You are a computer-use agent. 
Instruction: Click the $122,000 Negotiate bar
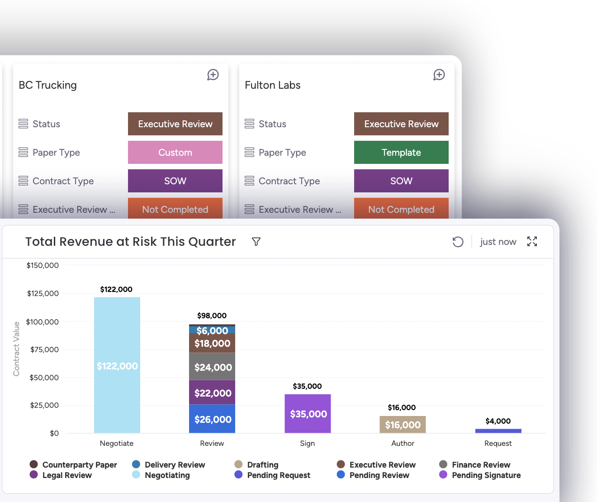pos(117,365)
